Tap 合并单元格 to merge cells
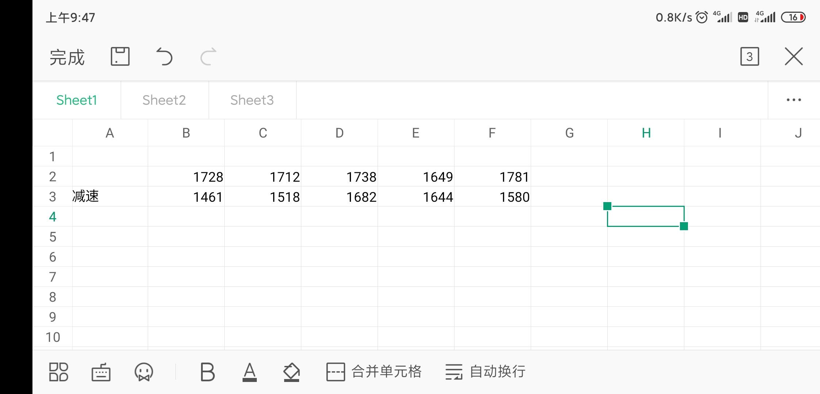820x394 pixels. pyautogui.click(x=374, y=372)
